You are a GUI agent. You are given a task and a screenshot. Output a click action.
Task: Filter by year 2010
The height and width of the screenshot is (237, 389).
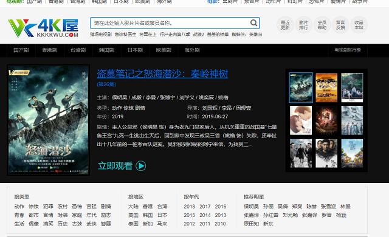(221, 224)
